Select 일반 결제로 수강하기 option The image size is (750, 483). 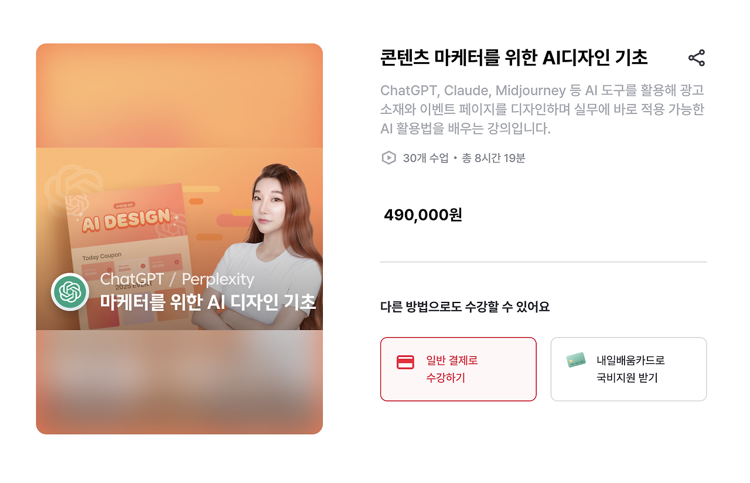click(458, 369)
